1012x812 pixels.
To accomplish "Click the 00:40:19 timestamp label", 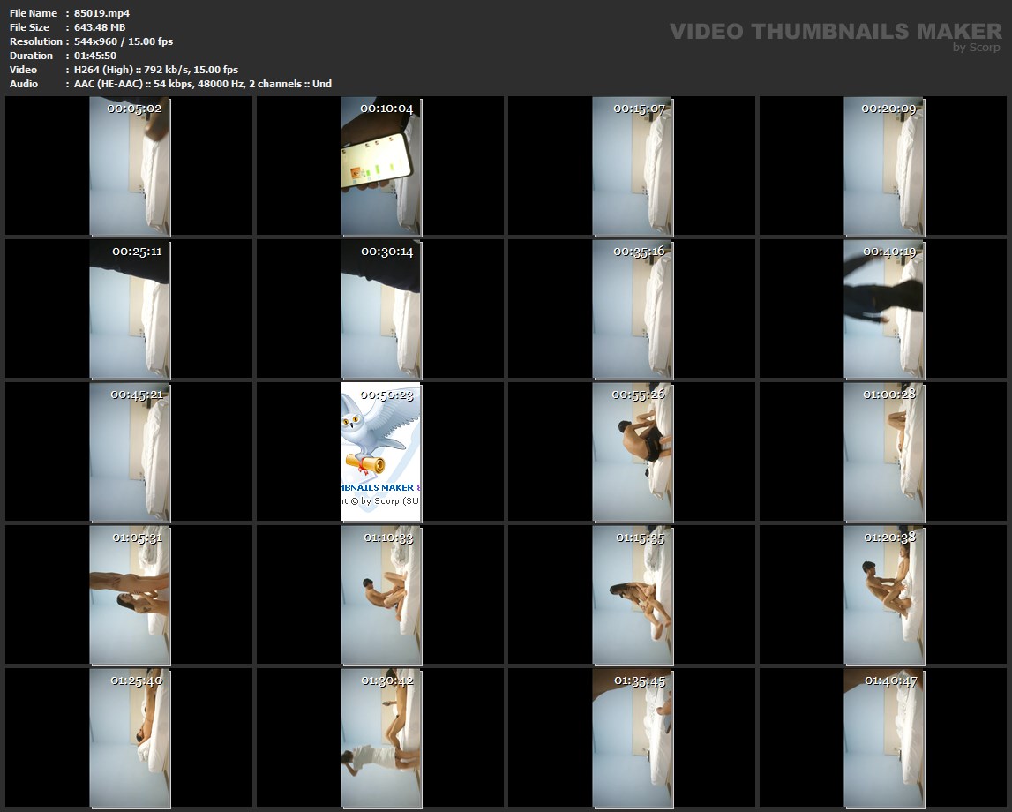I will (889, 252).
